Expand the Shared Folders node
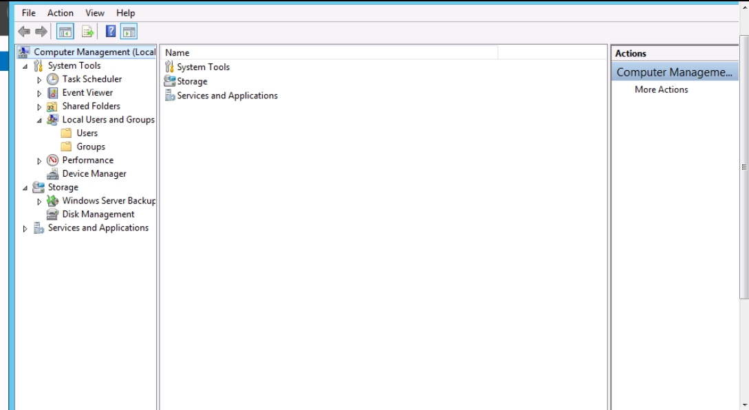Image resolution: width=749 pixels, height=410 pixels. tap(39, 107)
